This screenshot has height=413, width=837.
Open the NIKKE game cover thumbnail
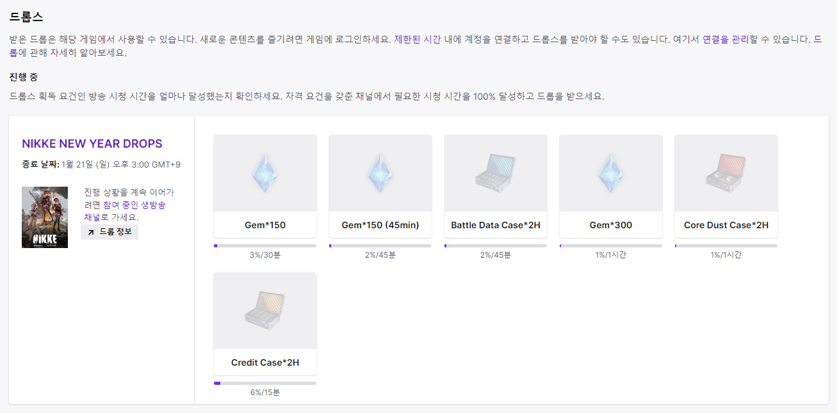coord(45,217)
